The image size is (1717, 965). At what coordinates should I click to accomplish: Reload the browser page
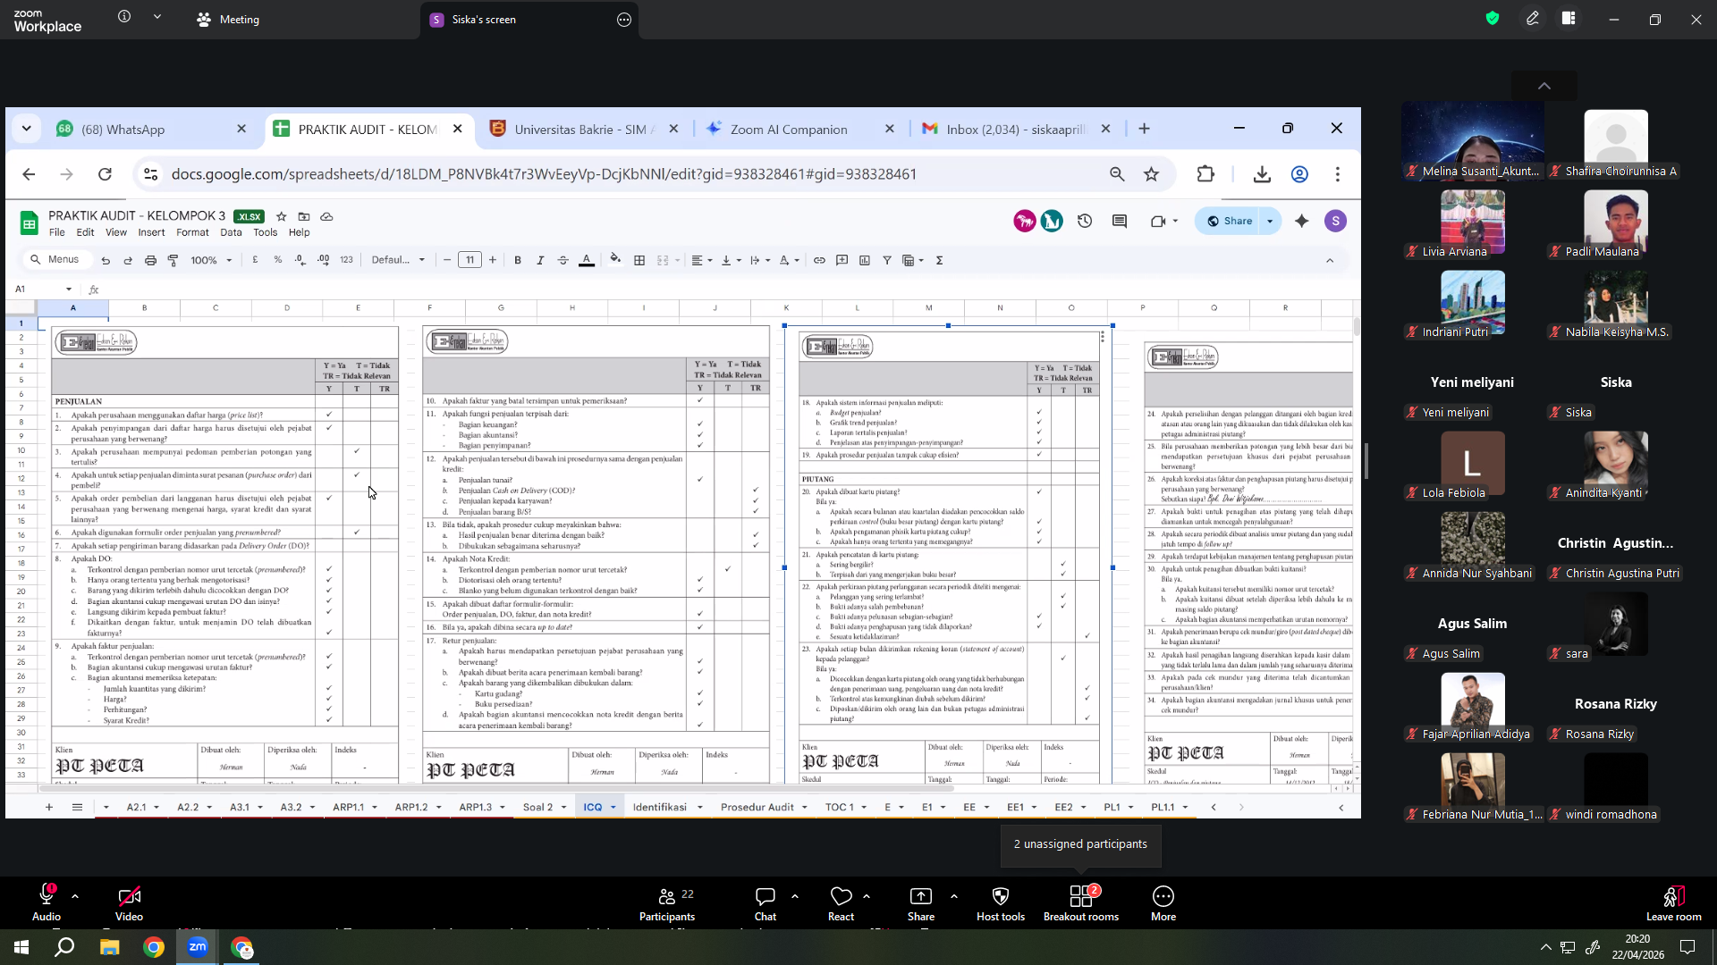(x=105, y=174)
